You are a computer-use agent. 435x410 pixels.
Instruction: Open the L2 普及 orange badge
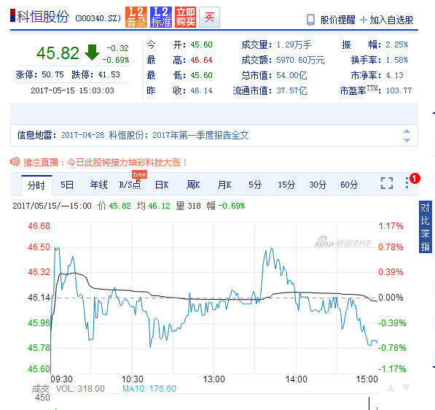coord(136,18)
